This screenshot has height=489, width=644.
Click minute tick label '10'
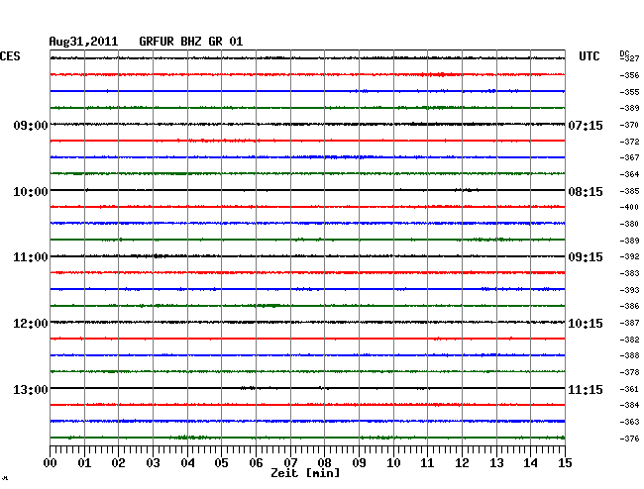[x=393, y=463]
